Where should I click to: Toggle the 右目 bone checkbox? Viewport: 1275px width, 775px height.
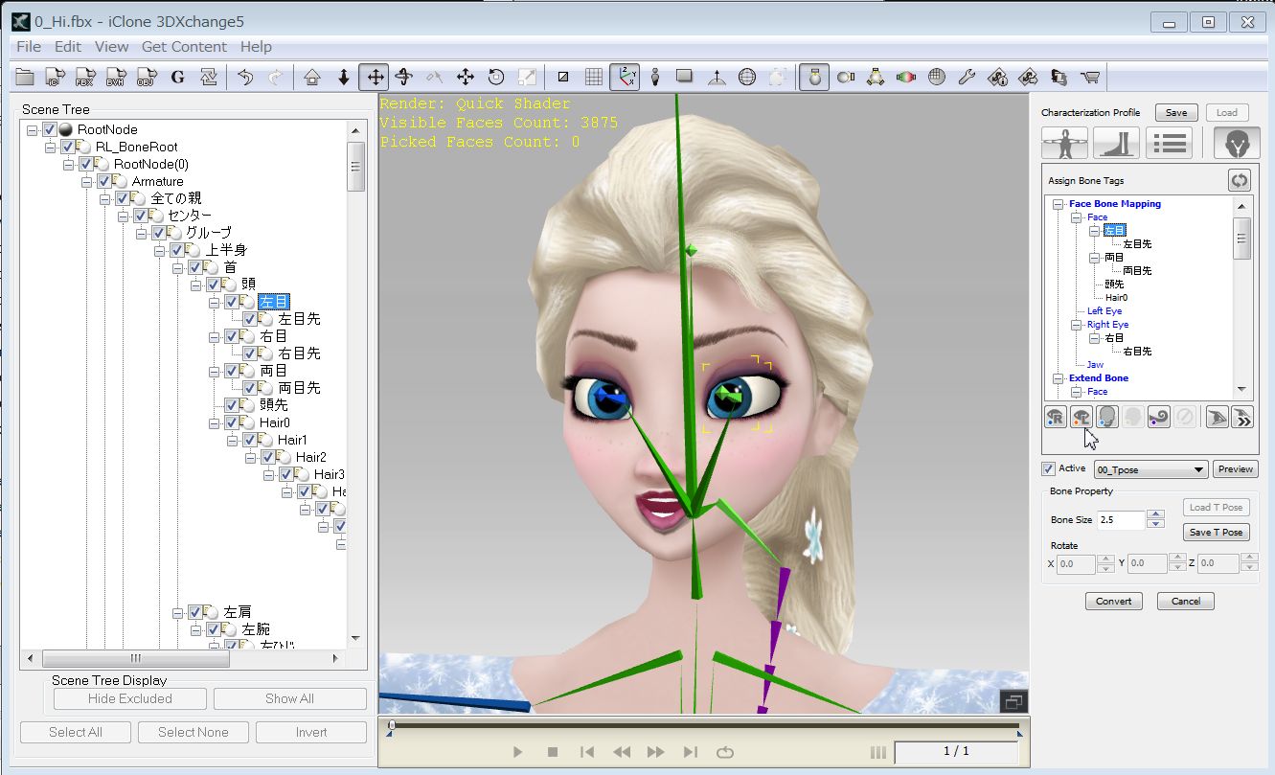[x=231, y=336]
